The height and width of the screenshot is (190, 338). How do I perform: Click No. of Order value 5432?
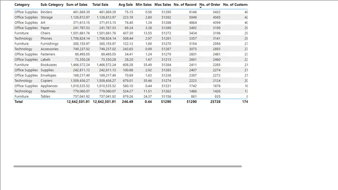click(217, 12)
